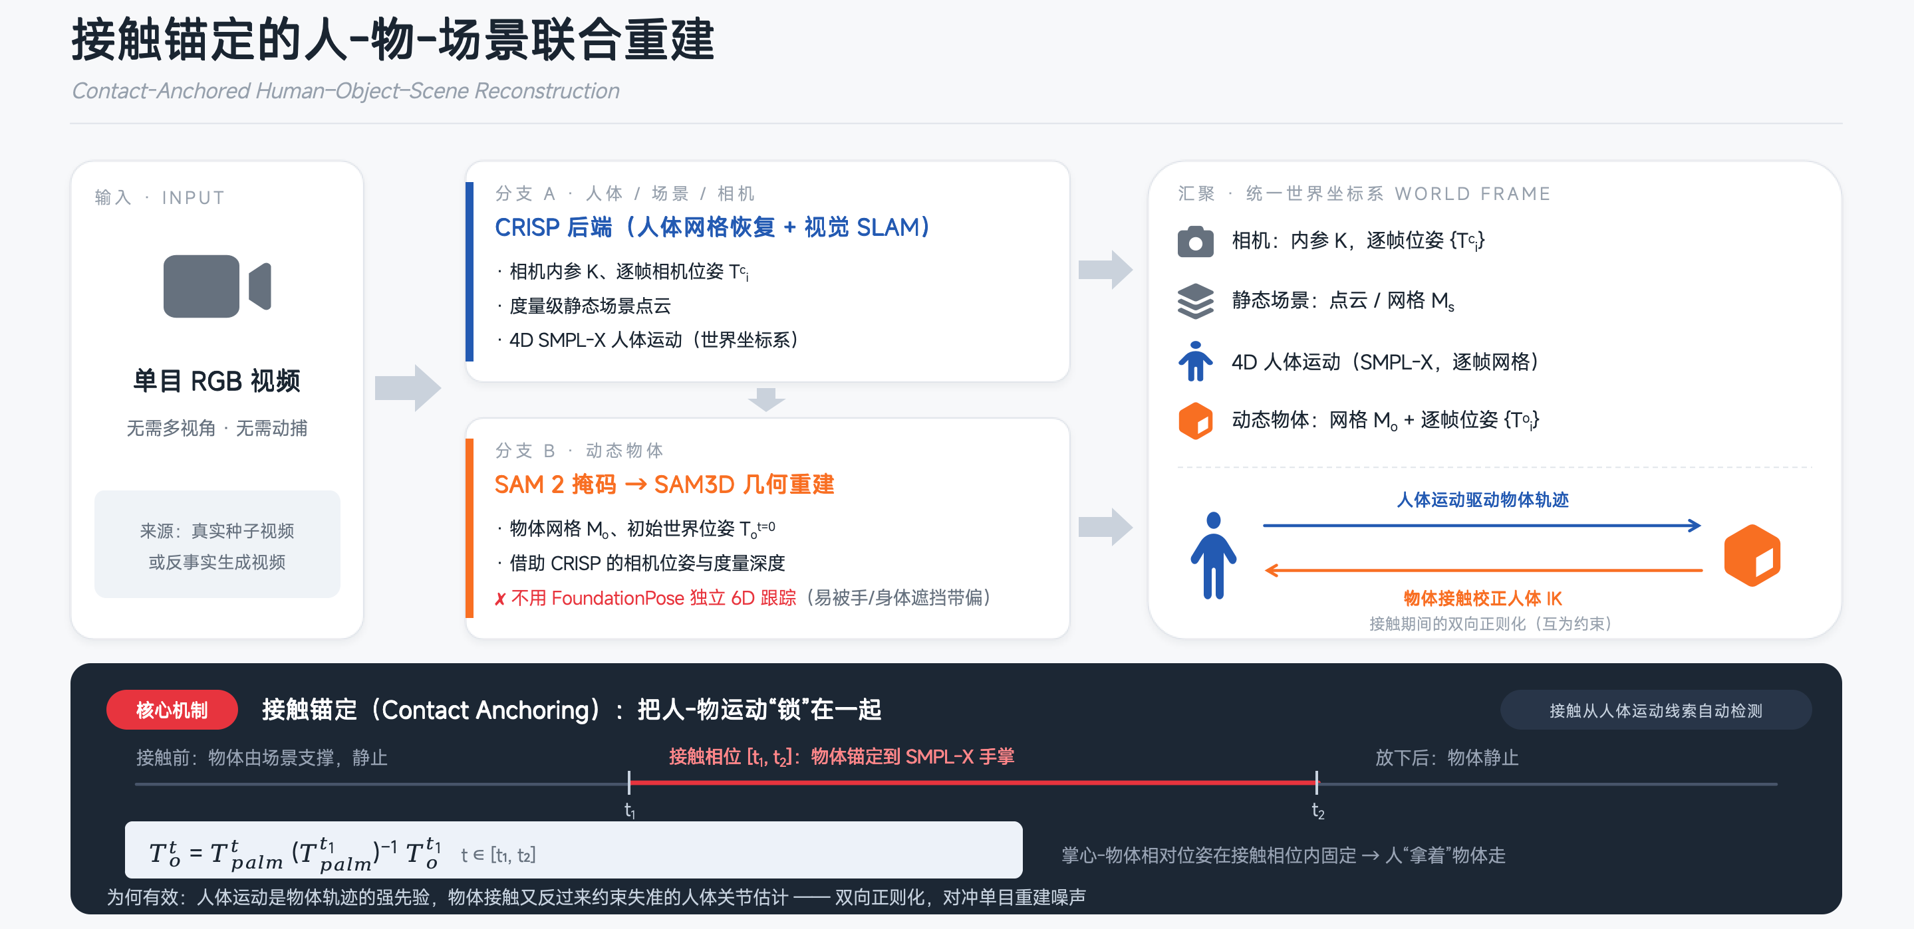Click the red contact-phase segment of timeline

point(972,783)
